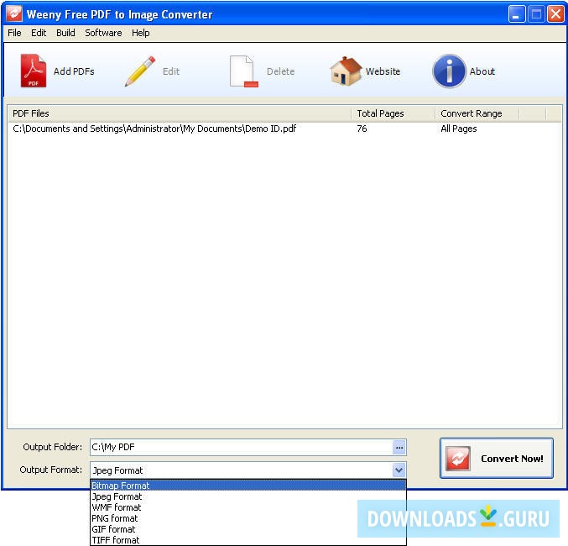
Task: Click the blue About info icon
Action: pyautogui.click(x=449, y=71)
